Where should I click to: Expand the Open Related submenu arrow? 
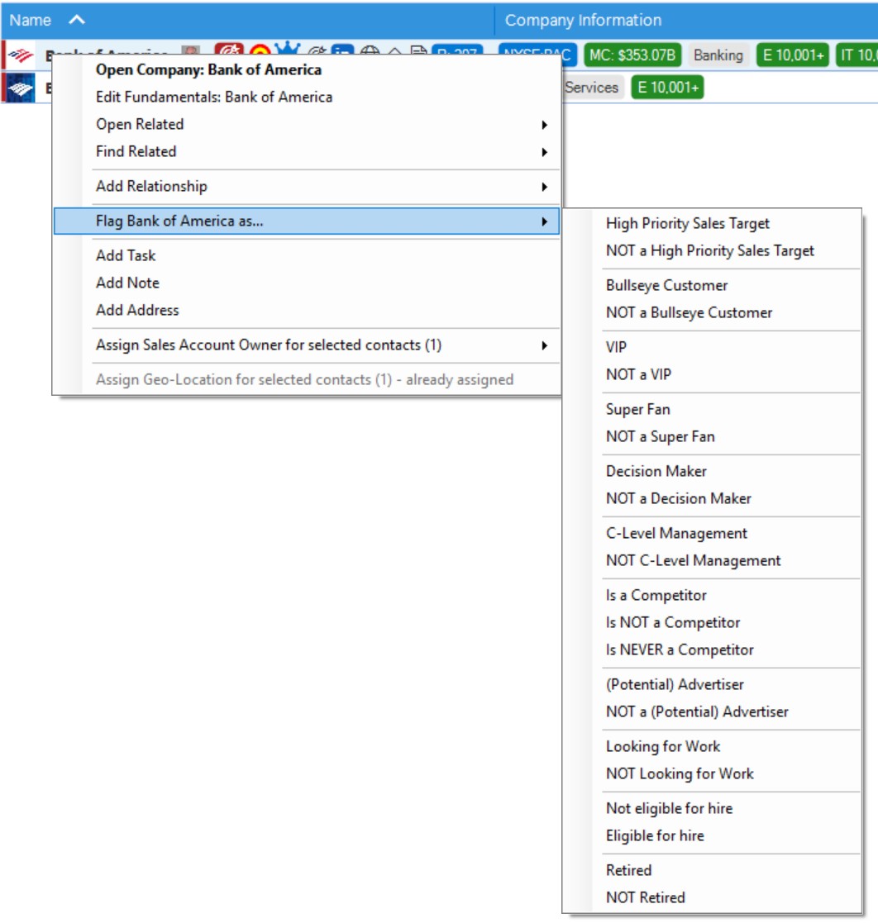click(545, 125)
